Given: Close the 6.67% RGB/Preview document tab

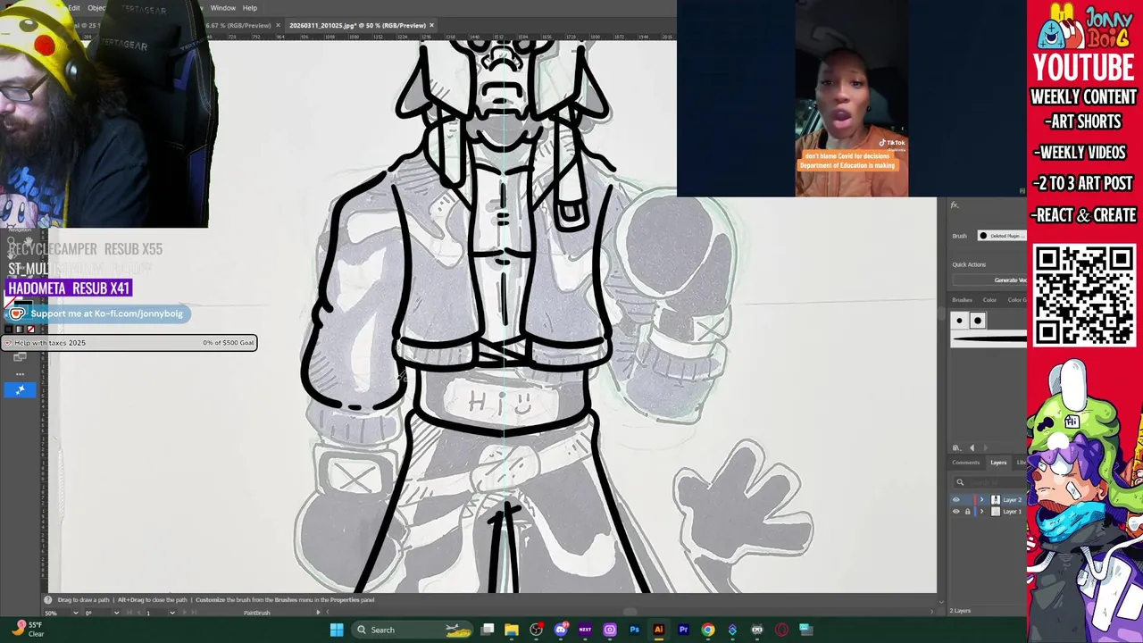Looking at the screenshot, I should 277,26.
